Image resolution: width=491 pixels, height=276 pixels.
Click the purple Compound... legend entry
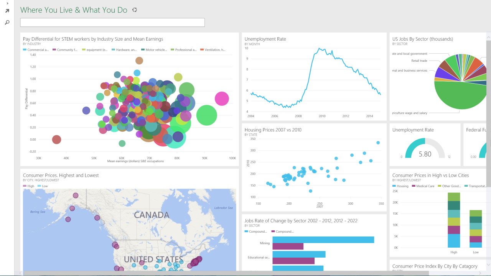point(282,231)
